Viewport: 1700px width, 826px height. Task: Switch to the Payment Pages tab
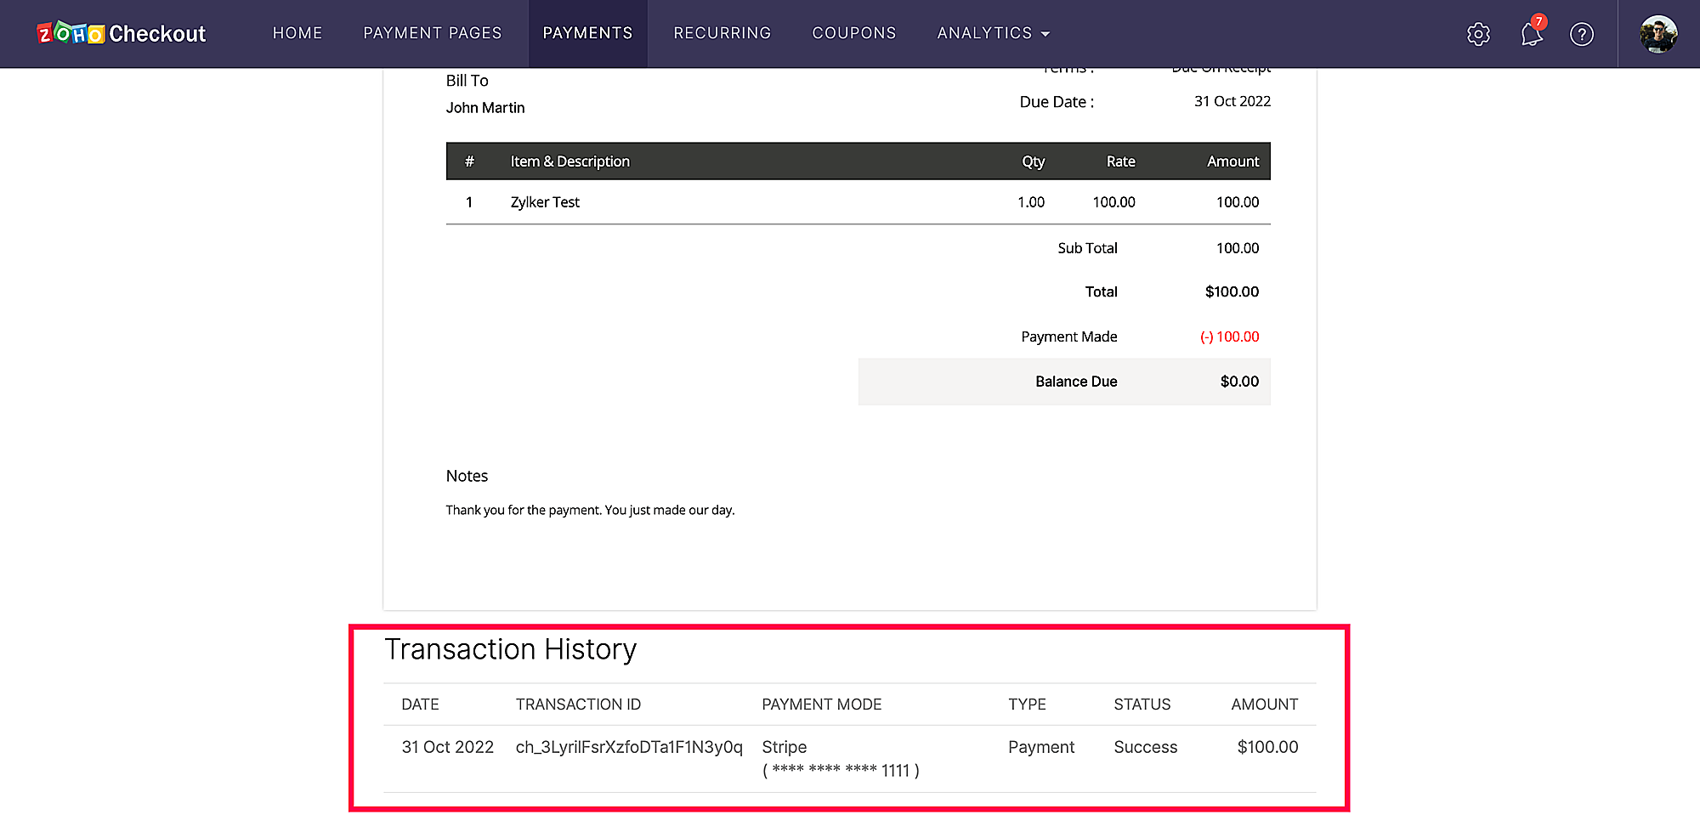433,33
